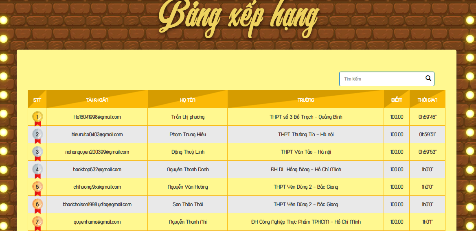
Task: Select account quyenhama@gmail.com
Action: (97, 222)
